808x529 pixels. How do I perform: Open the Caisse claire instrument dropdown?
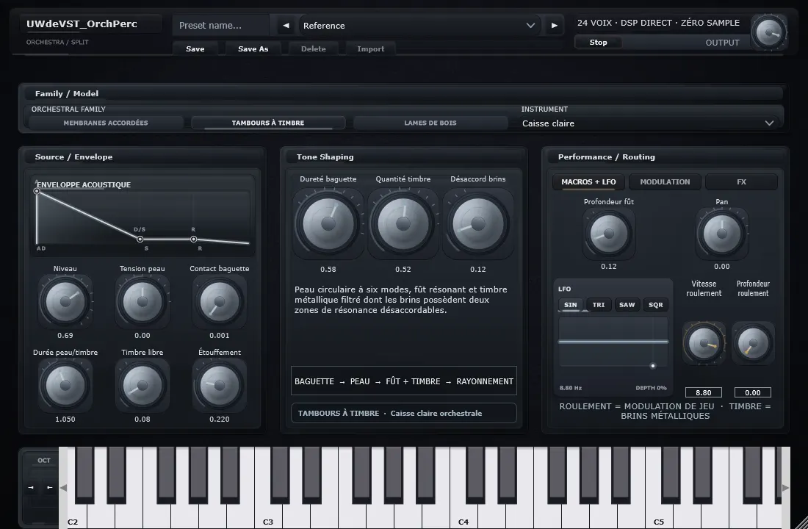[x=647, y=123]
